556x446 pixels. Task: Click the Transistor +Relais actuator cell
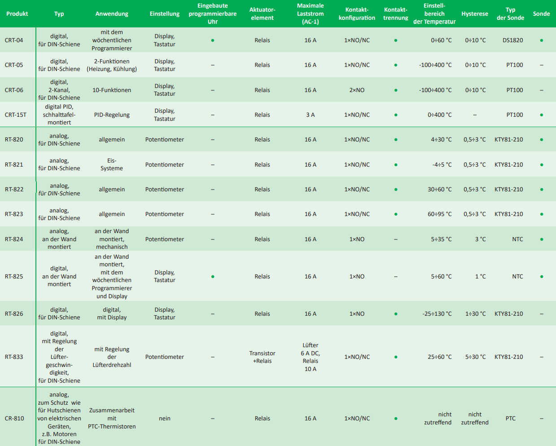(x=262, y=357)
